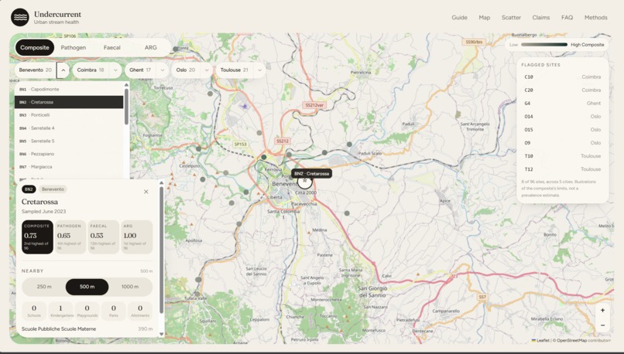The width and height of the screenshot is (624, 354).
Task: Set nearby radius to 250 m
Action: pos(44,287)
